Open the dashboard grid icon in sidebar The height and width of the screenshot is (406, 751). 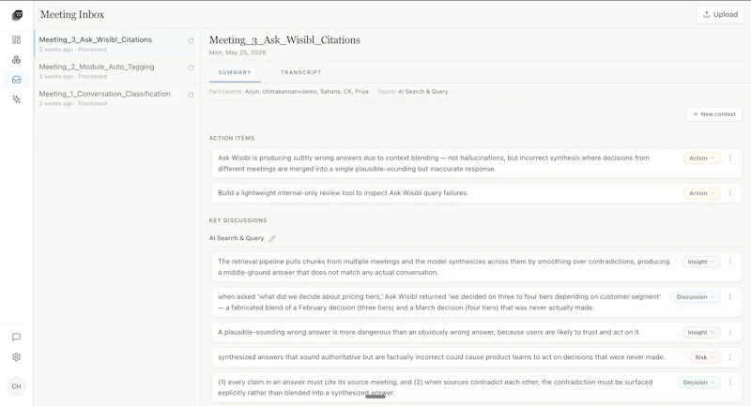click(x=16, y=39)
